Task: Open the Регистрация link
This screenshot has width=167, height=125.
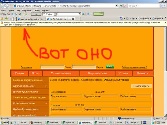Action: (26, 67)
